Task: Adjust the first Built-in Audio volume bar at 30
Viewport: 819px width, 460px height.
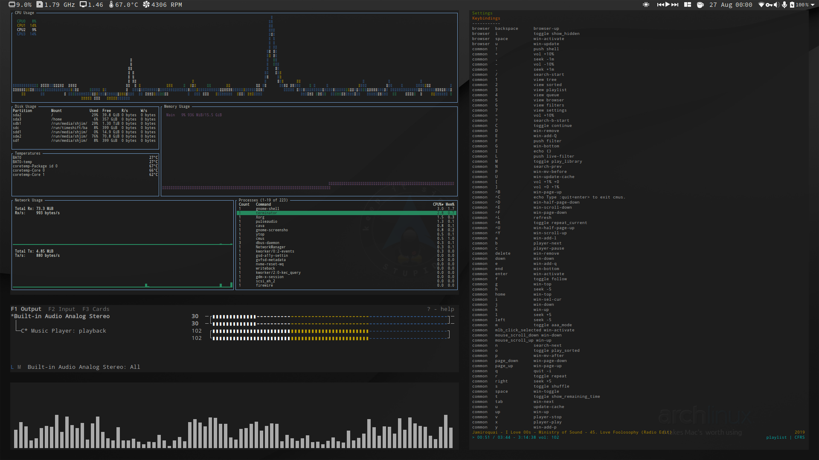Action: [330, 316]
